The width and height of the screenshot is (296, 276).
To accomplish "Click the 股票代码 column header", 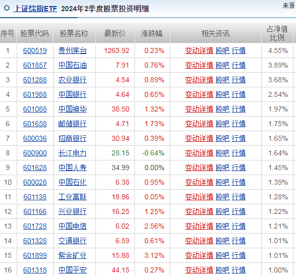I will click(x=35, y=34).
